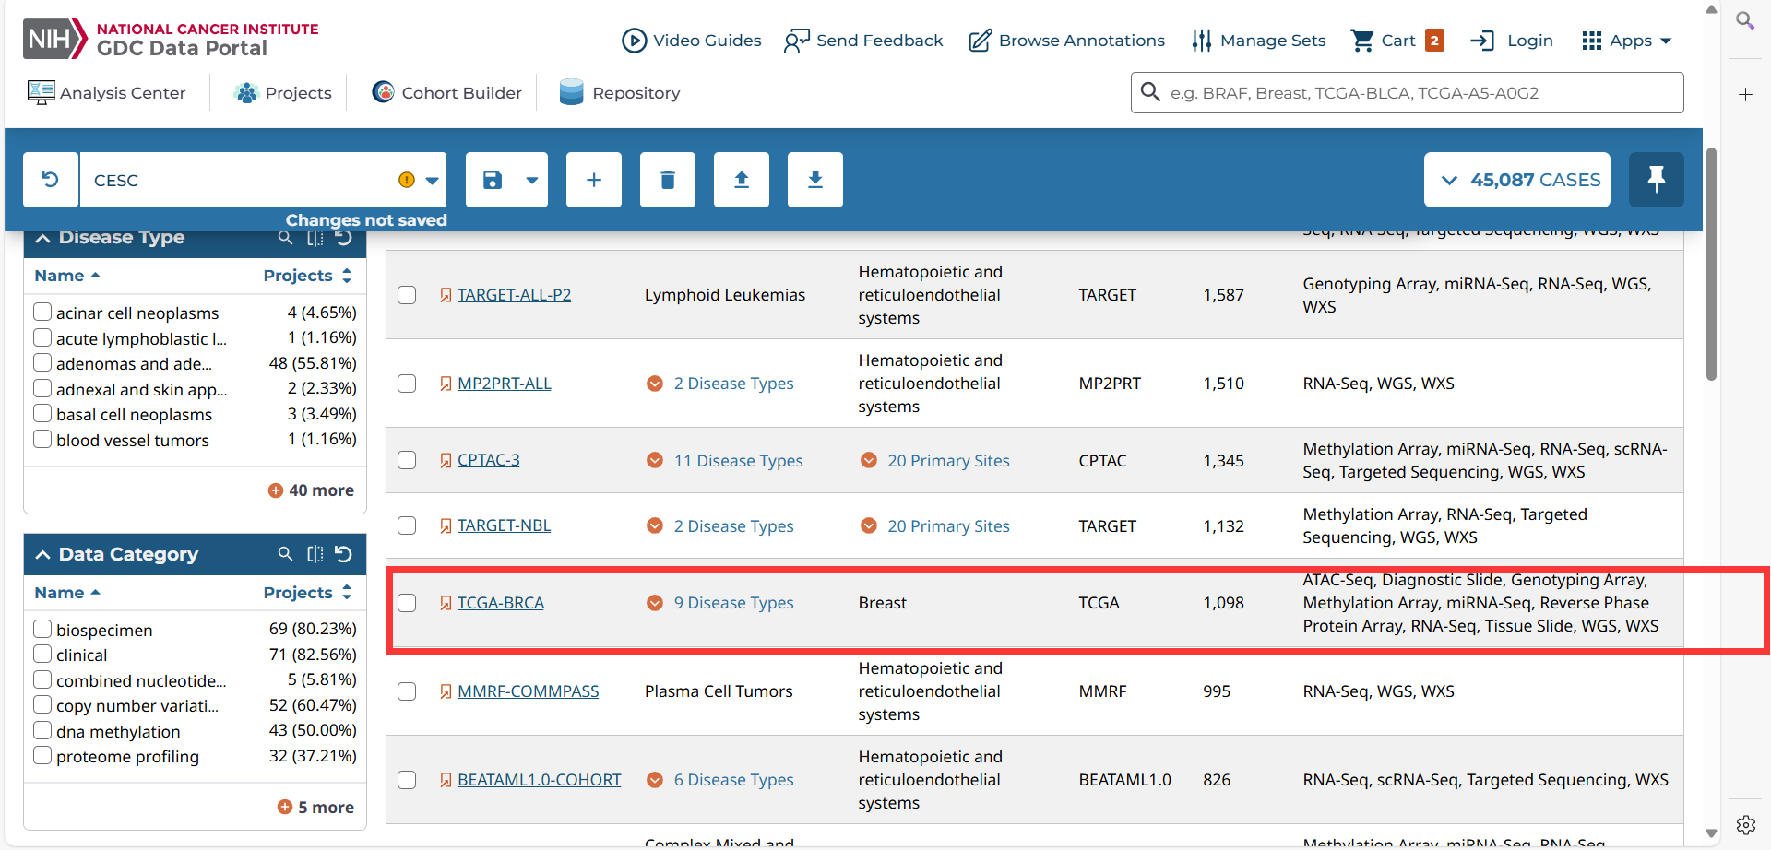
Task: Show 40 more disease types
Action: (311, 490)
